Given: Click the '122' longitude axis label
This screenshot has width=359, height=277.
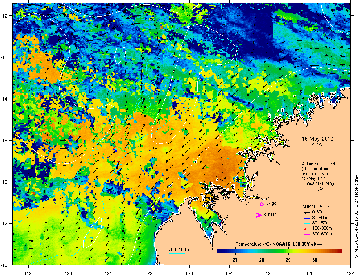Looking at the screenshot, I should [149, 273].
